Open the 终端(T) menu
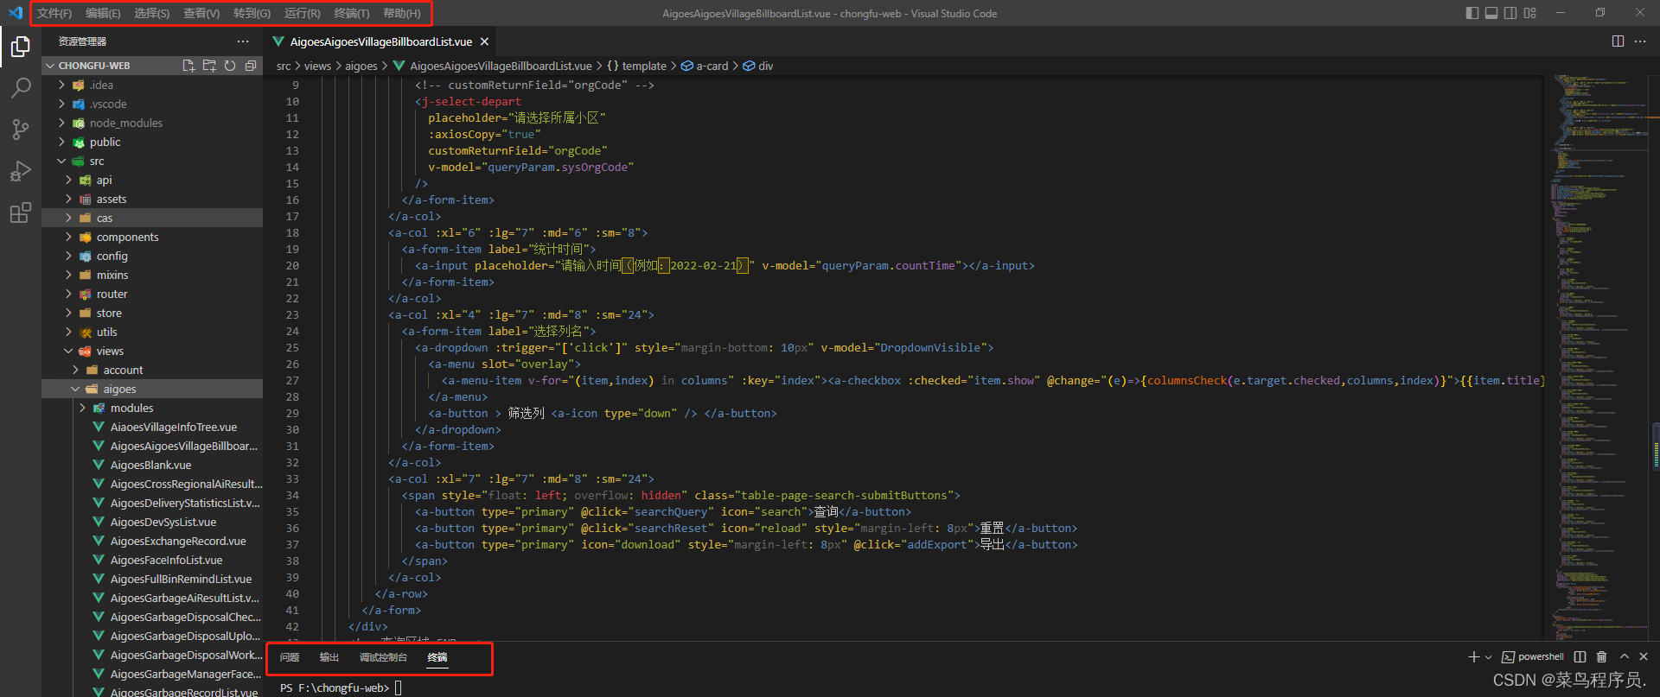The image size is (1660, 697). pos(351,14)
